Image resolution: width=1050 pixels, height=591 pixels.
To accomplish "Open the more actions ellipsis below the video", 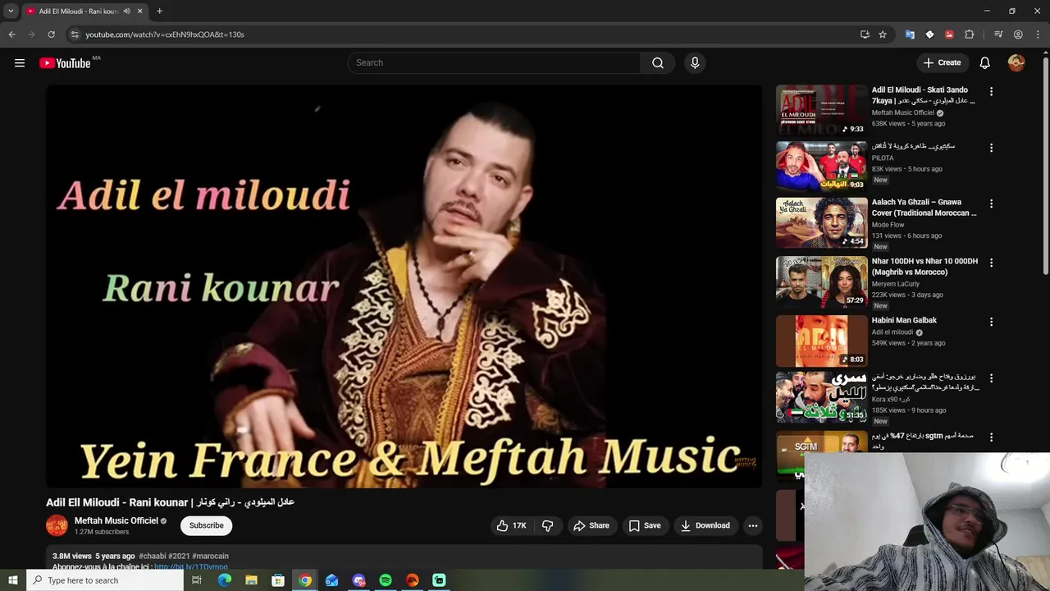I will click(x=753, y=525).
